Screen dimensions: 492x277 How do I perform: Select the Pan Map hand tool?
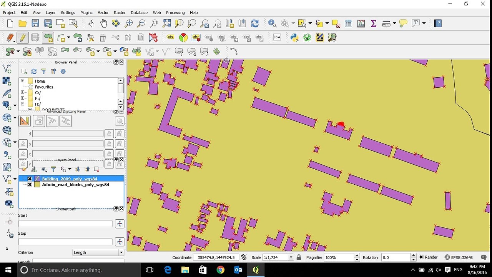coord(103,23)
